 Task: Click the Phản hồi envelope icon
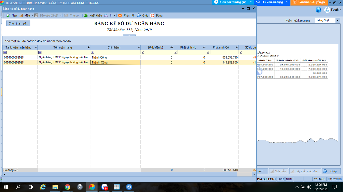pos(120,15)
